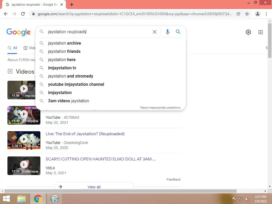
Task: Open the third taskbar application icon
Action: [x=54, y=199]
